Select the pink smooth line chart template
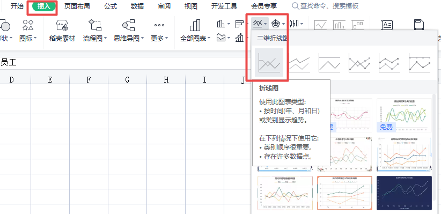The width and height of the screenshot is (441, 214). (351, 115)
